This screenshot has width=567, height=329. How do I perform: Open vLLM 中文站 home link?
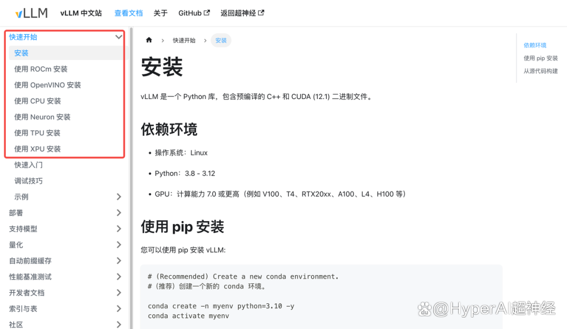pyautogui.click(x=81, y=13)
